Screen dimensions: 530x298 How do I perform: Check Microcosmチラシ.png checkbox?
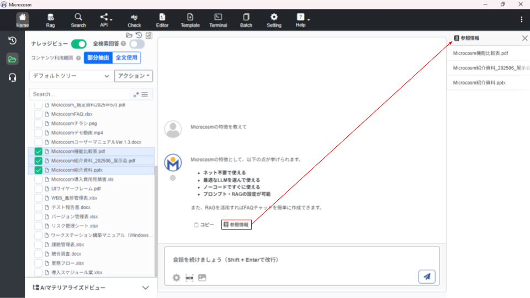[38, 124]
